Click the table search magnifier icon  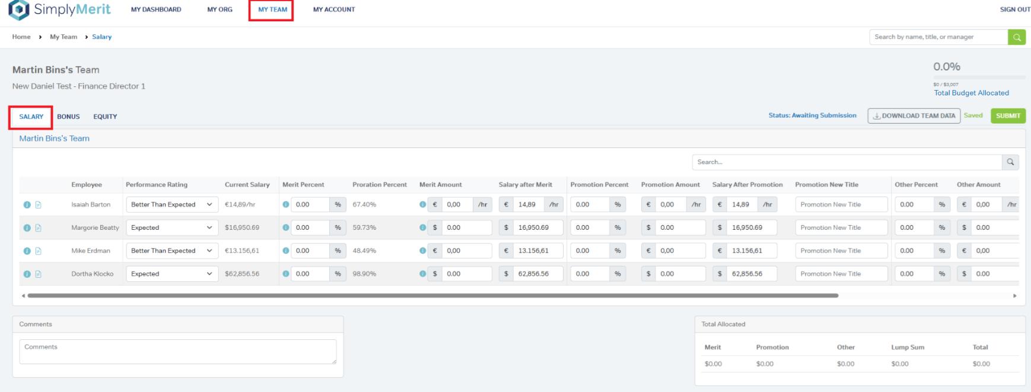pos(1010,162)
